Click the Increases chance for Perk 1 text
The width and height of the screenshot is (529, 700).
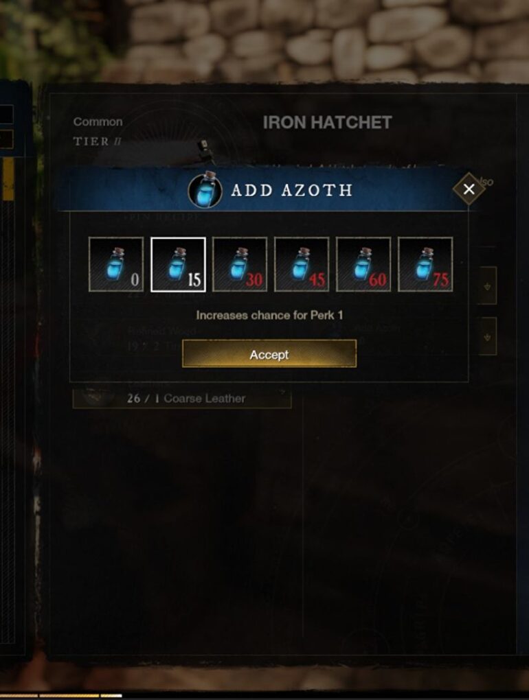(x=269, y=315)
